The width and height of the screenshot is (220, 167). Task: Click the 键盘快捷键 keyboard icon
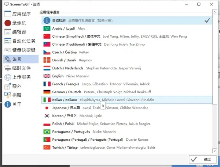[x=7, y=50]
